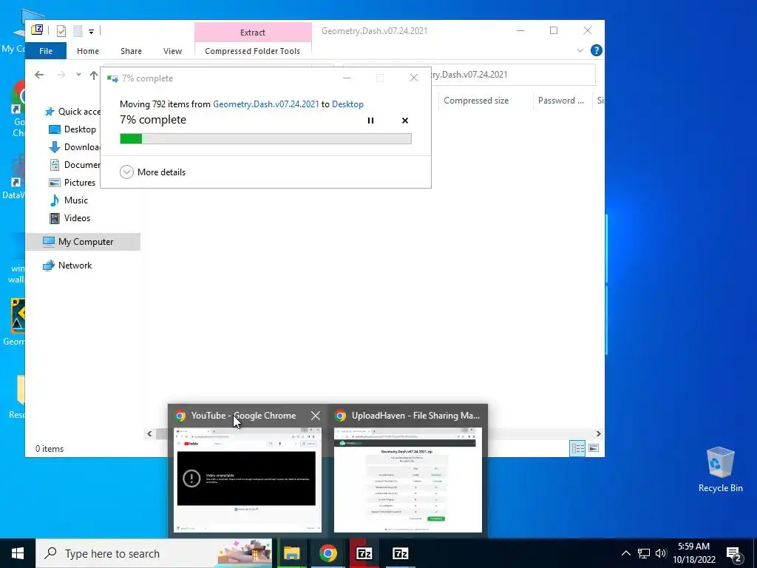This screenshot has height=568, width=757.
Task: Click the Properties quick access toolbar icon
Action: pos(61,31)
